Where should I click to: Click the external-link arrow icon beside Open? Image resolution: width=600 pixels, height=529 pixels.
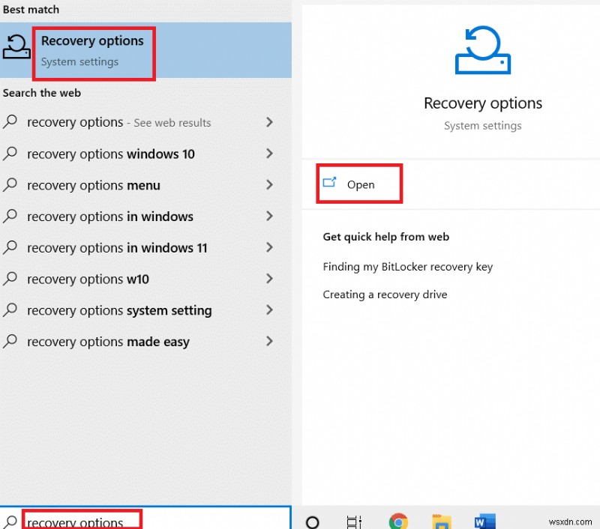(330, 183)
